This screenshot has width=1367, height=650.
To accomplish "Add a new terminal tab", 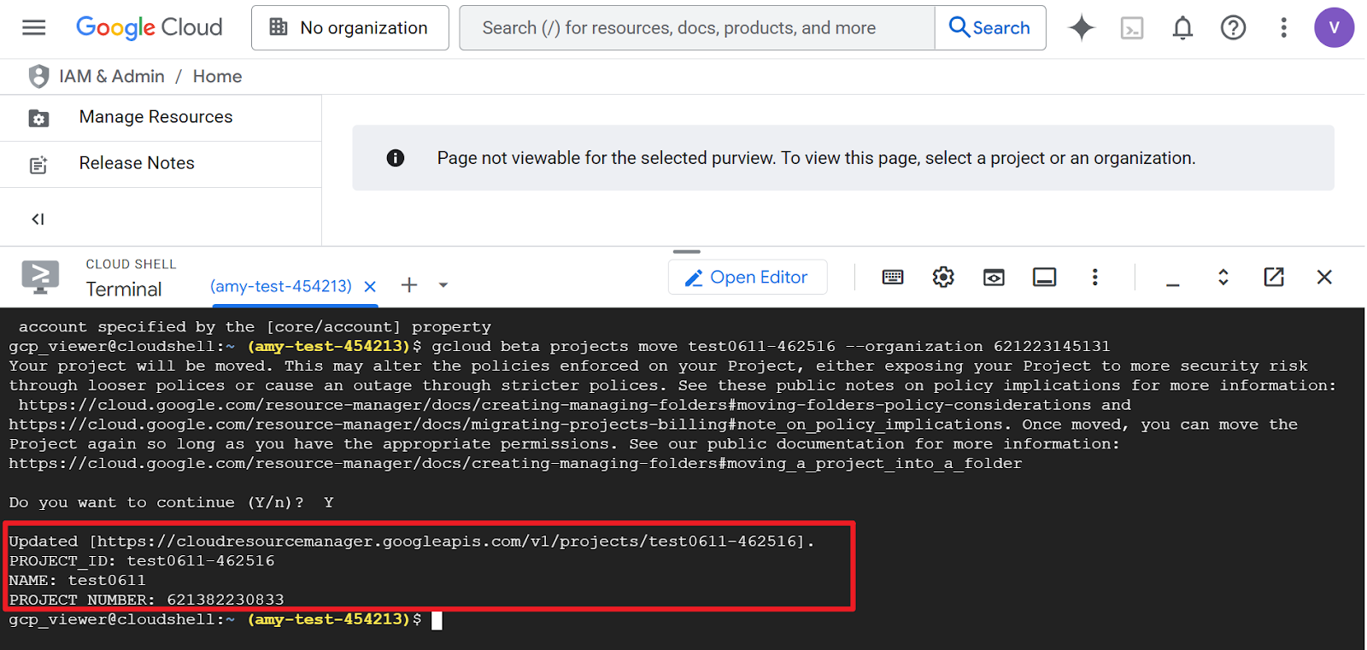I will [409, 285].
